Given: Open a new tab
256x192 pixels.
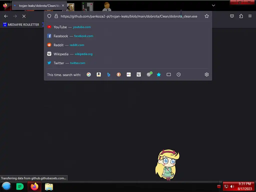Looking at the screenshot, I should coord(72,5).
